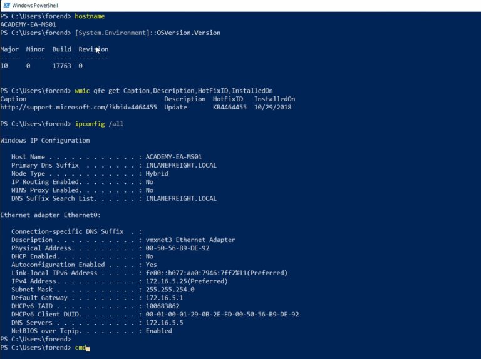481x359 pixels.
Task: Click the cmd text at prompt
Action: click(x=80, y=347)
